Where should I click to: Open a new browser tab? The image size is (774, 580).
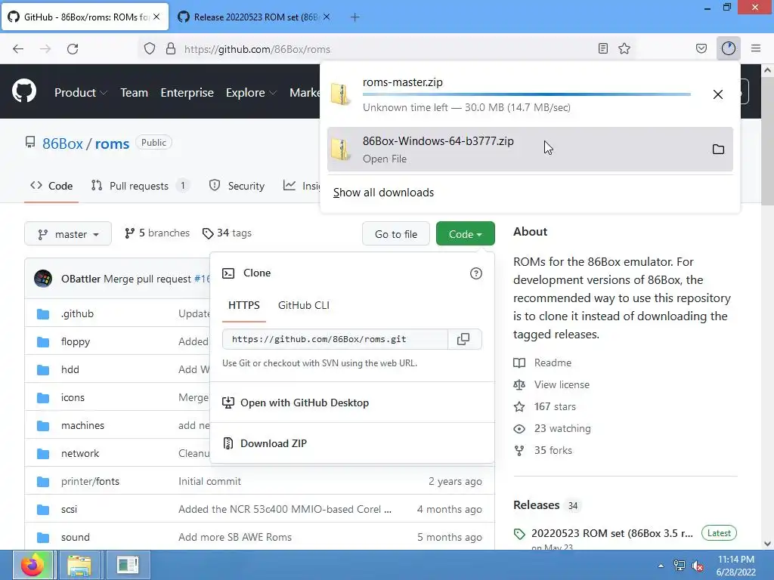tap(354, 17)
